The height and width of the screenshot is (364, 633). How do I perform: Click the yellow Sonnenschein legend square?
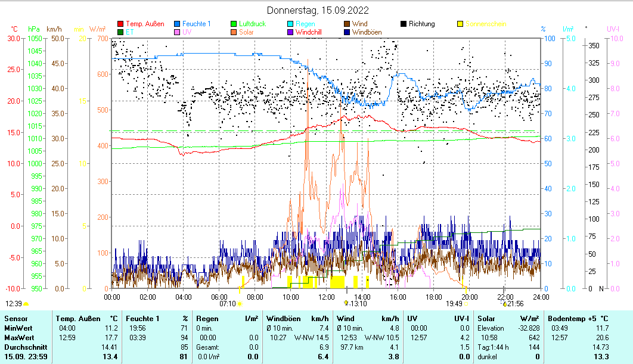(x=460, y=24)
